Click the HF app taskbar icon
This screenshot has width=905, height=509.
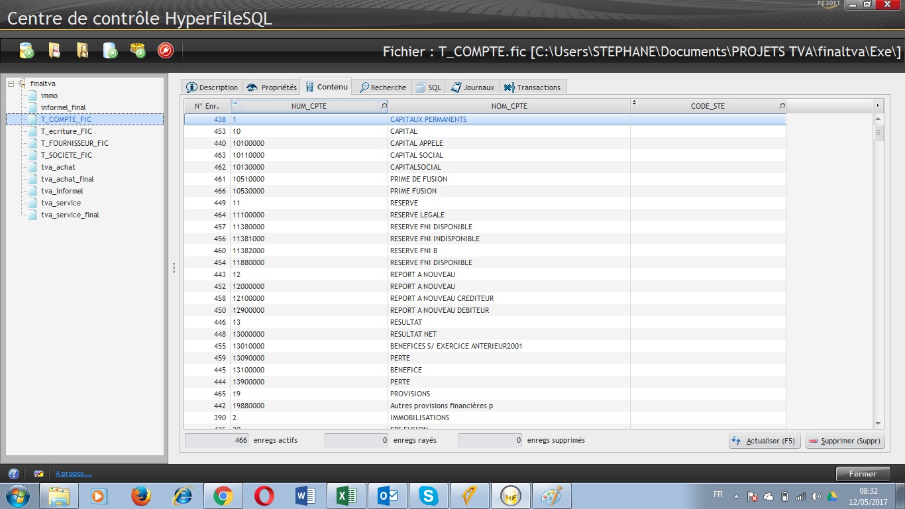pos(510,496)
